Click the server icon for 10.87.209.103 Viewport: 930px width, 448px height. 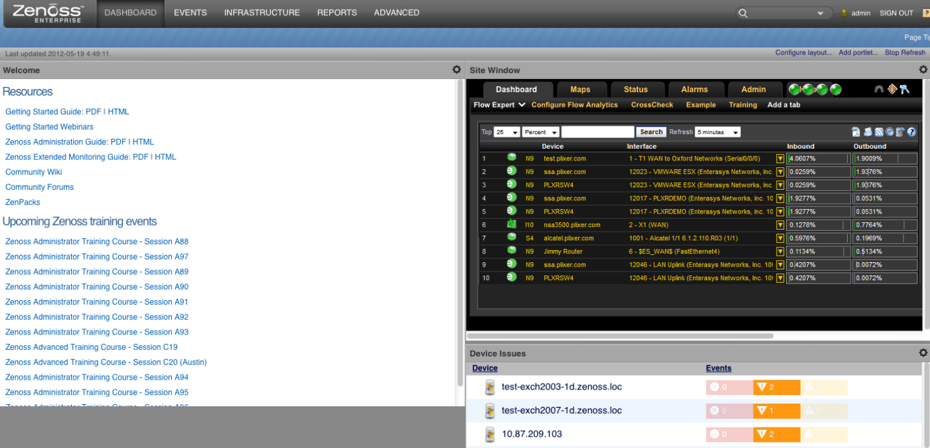[x=491, y=435]
